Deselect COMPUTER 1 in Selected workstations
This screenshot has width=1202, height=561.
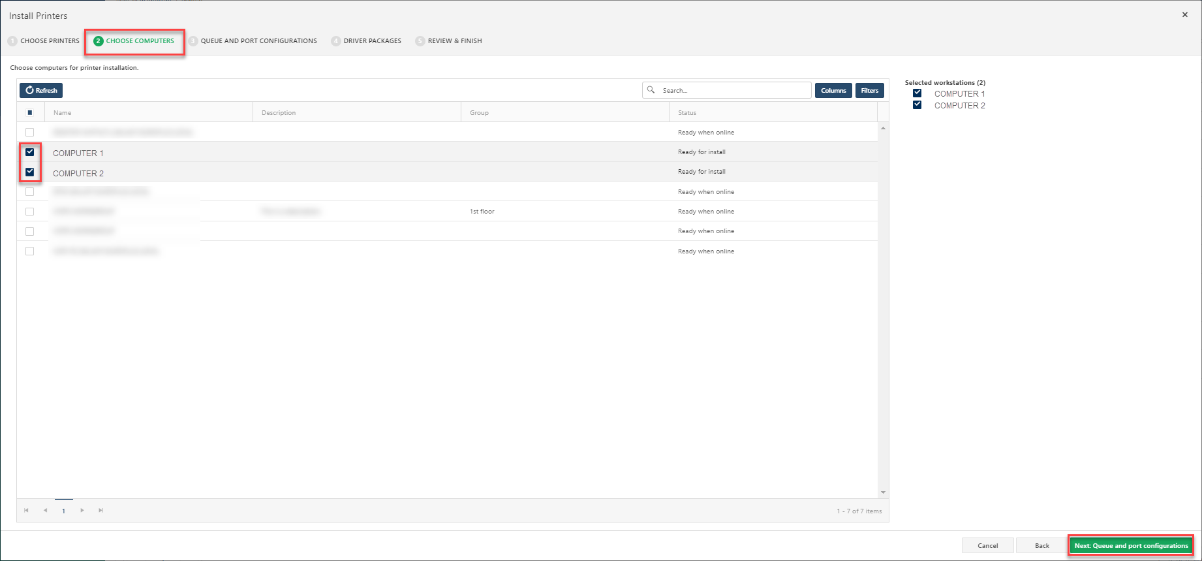917,93
